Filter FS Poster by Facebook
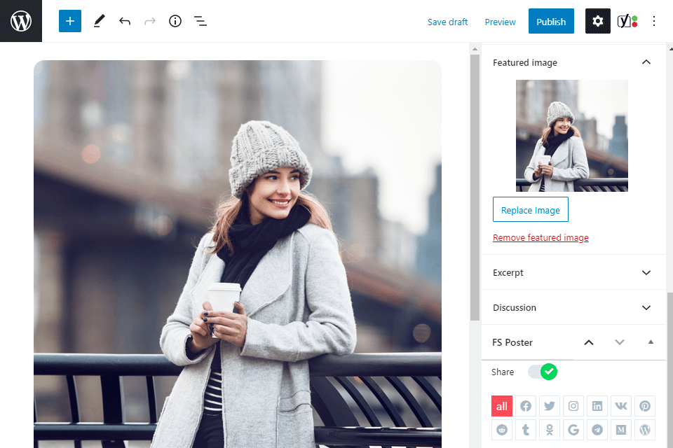This screenshot has height=448, width=673. coord(526,406)
